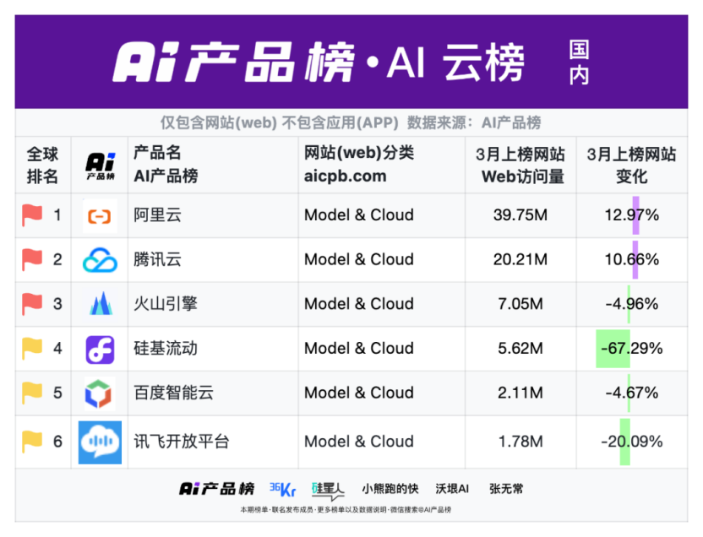Image resolution: width=703 pixels, height=537 pixels.
Task: Click the 2.11M visits value
Action: coord(520,393)
